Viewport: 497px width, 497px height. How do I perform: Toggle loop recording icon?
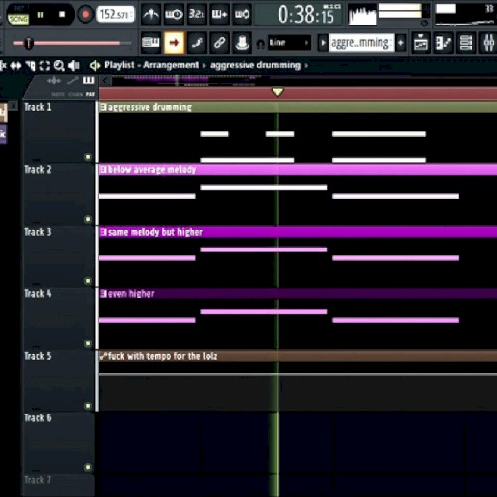tap(242, 15)
